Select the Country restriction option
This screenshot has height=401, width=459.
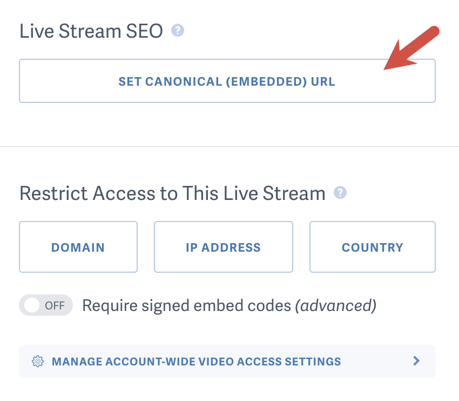coord(372,247)
